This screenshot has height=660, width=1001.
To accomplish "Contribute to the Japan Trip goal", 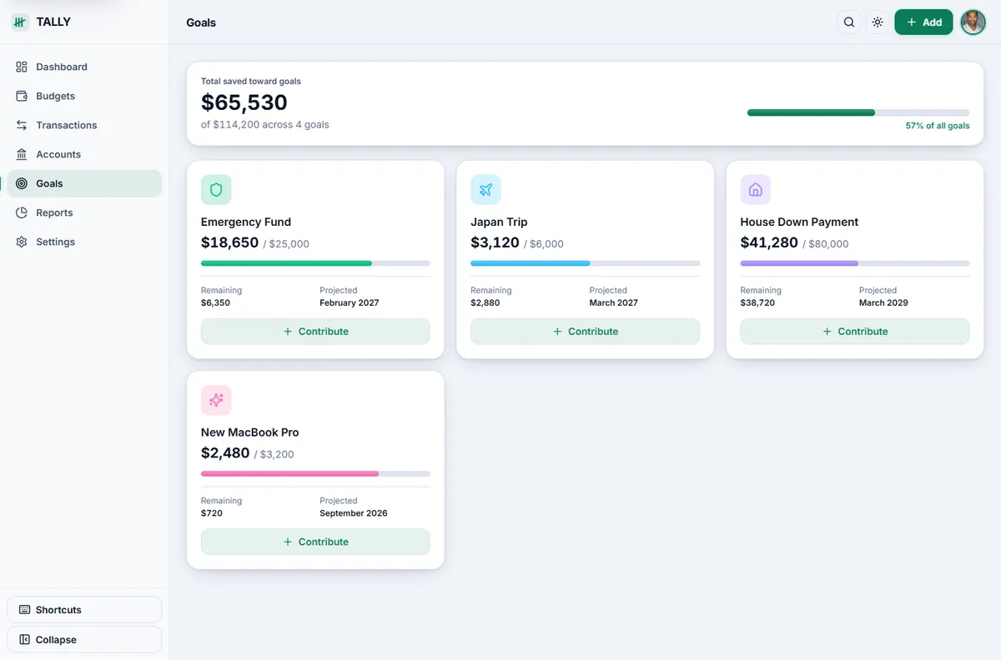I will click(x=585, y=332).
